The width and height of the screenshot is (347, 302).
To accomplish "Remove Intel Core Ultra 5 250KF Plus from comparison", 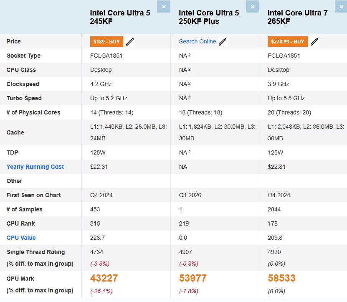I will point(253,6).
